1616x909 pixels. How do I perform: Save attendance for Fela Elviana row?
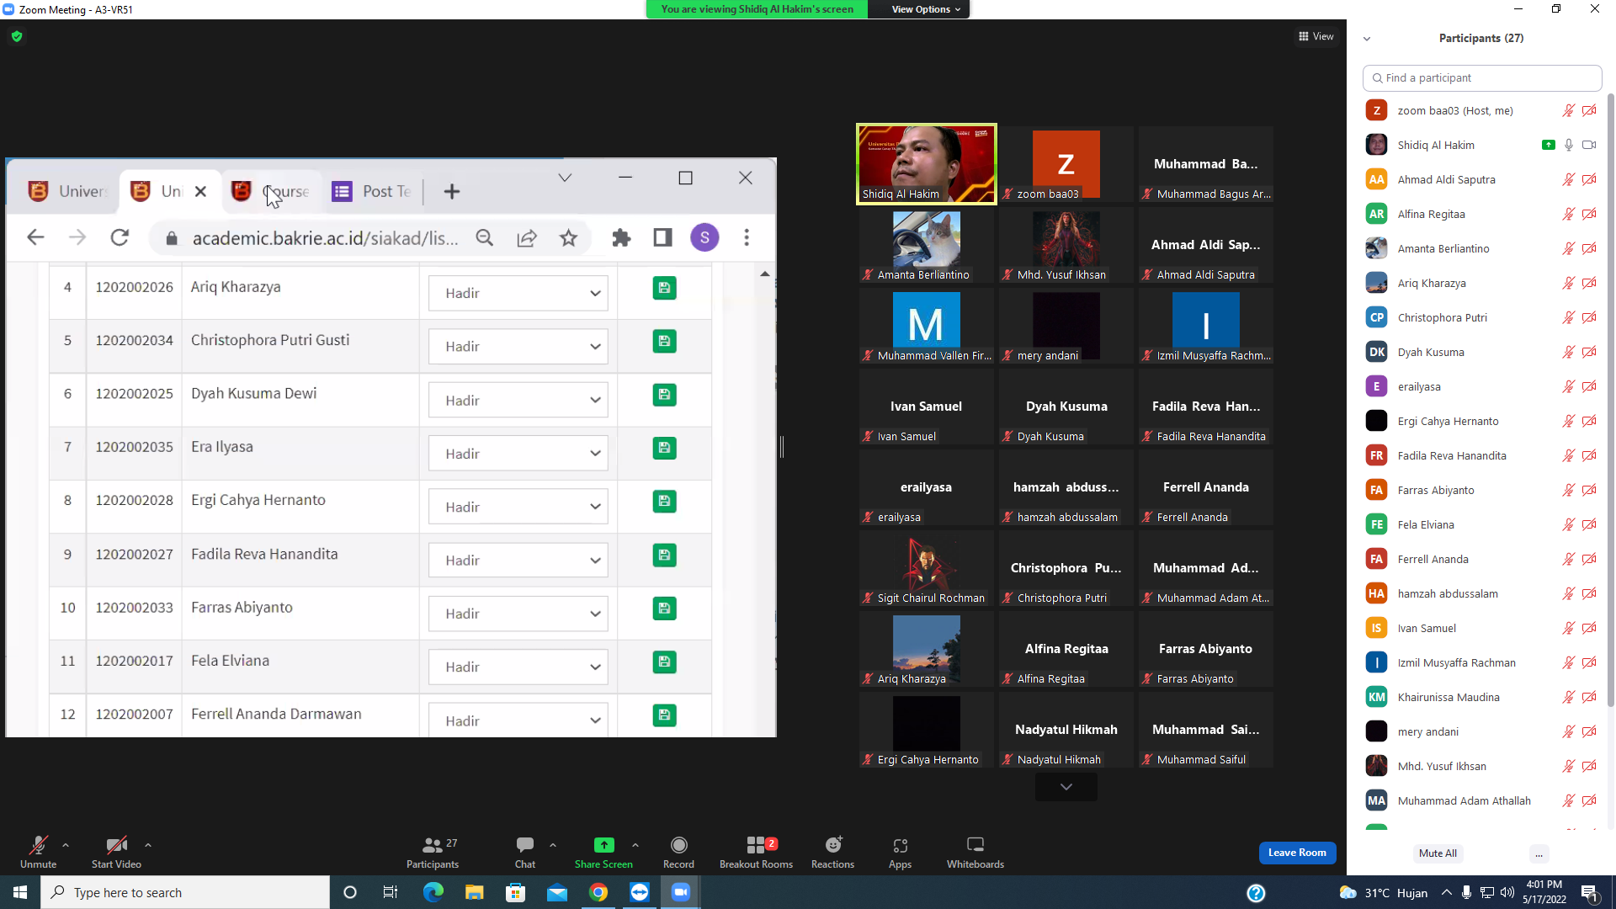[x=664, y=662]
